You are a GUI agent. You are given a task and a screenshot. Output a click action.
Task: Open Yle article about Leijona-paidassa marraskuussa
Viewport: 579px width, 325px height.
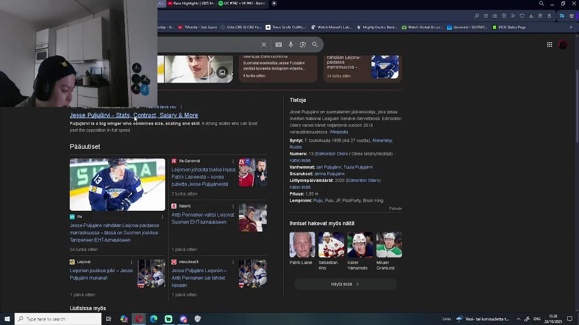[x=114, y=233]
